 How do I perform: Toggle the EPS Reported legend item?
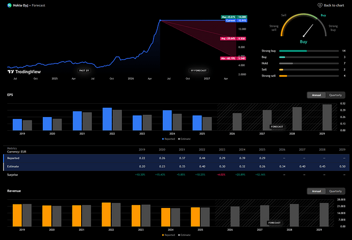(x=168, y=139)
